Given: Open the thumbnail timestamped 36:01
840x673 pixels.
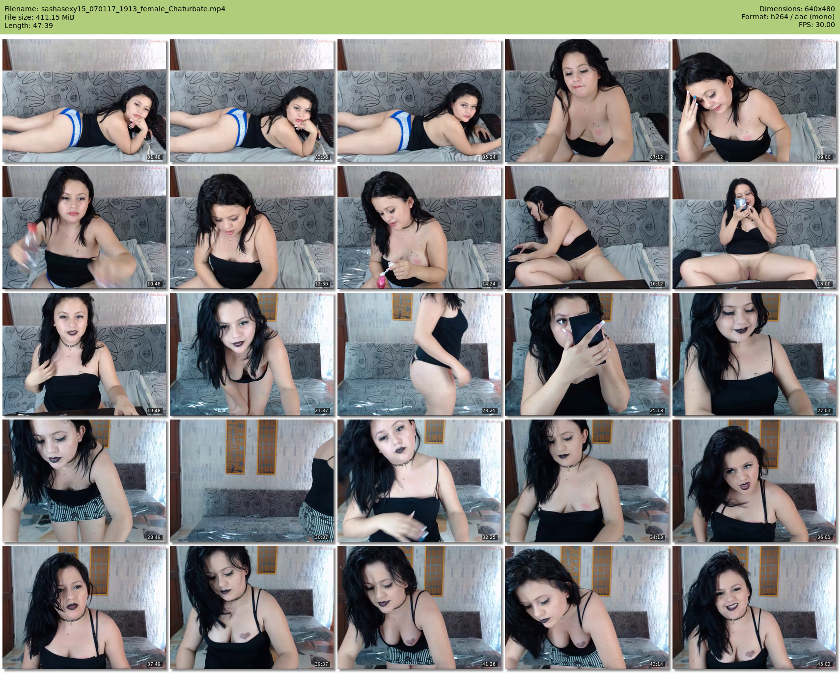Looking at the screenshot, I should 754,481.
